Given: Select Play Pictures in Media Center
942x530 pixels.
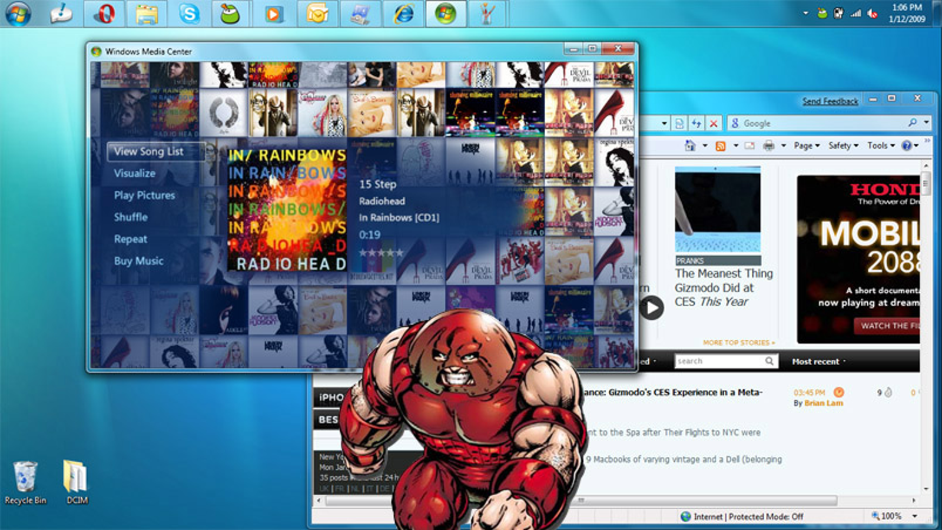Looking at the screenshot, I should coord(144,195).
